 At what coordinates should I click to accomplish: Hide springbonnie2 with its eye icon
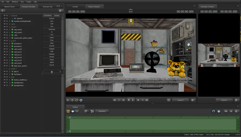5,86
